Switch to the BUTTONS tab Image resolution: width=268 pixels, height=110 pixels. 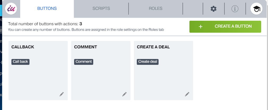(x=47, y=9)
